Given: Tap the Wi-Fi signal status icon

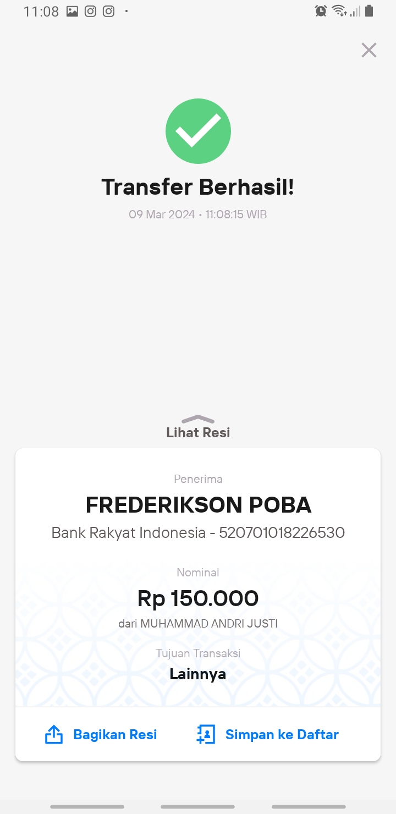Looking at the screenshot, I should pos(339,10).
